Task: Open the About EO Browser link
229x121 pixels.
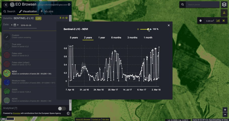Action: 83,119
